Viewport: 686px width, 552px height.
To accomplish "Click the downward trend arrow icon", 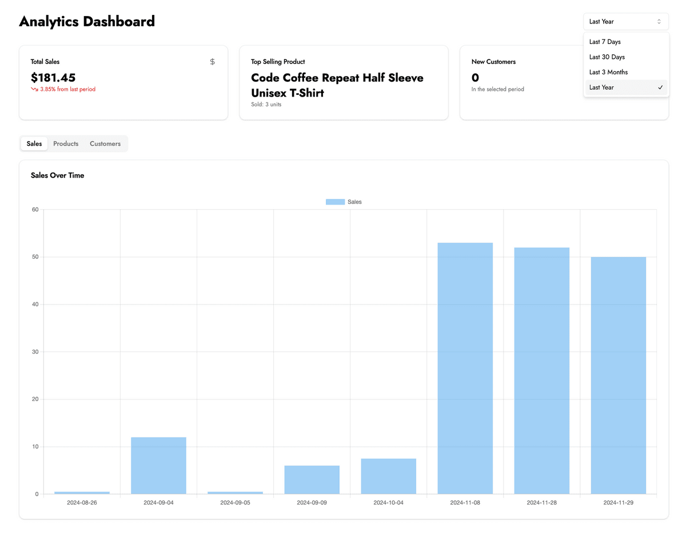I will (34, 89).
